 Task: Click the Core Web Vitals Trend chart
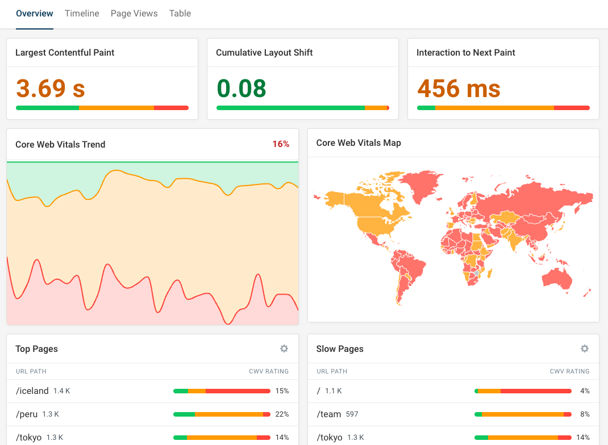tap(152, 244)
